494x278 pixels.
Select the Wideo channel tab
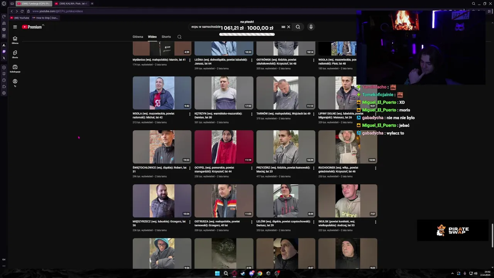(x=152, y=37)
